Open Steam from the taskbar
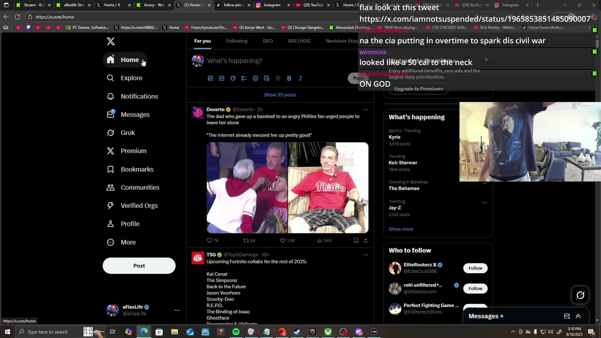This screenshot has height=338, width=601. (297, 332)
